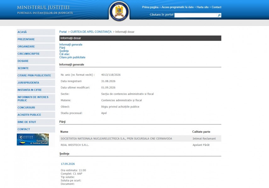Open the 17.09.2026 hearing date link

tap(68, 164)
